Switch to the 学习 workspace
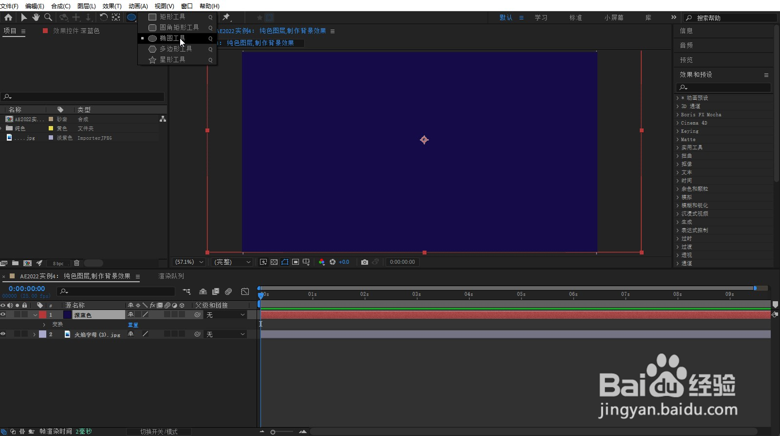 click(x=541, y=18)
